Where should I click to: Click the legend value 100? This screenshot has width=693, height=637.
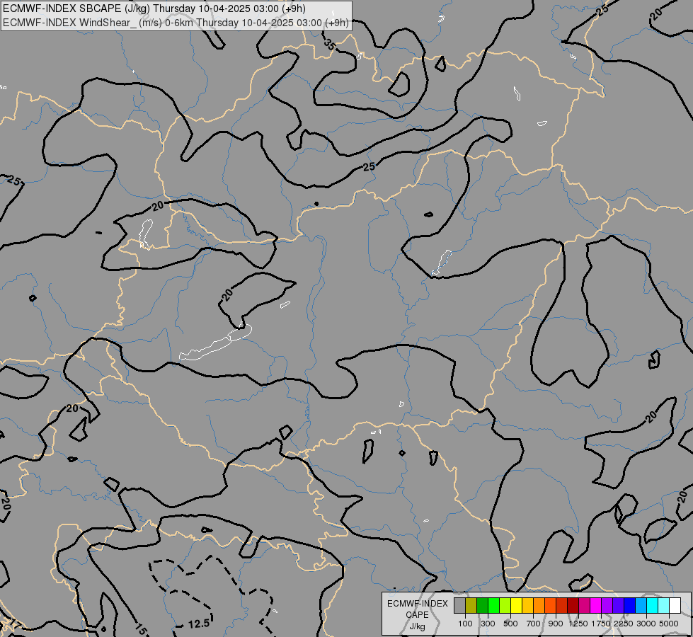pos(465,624)
